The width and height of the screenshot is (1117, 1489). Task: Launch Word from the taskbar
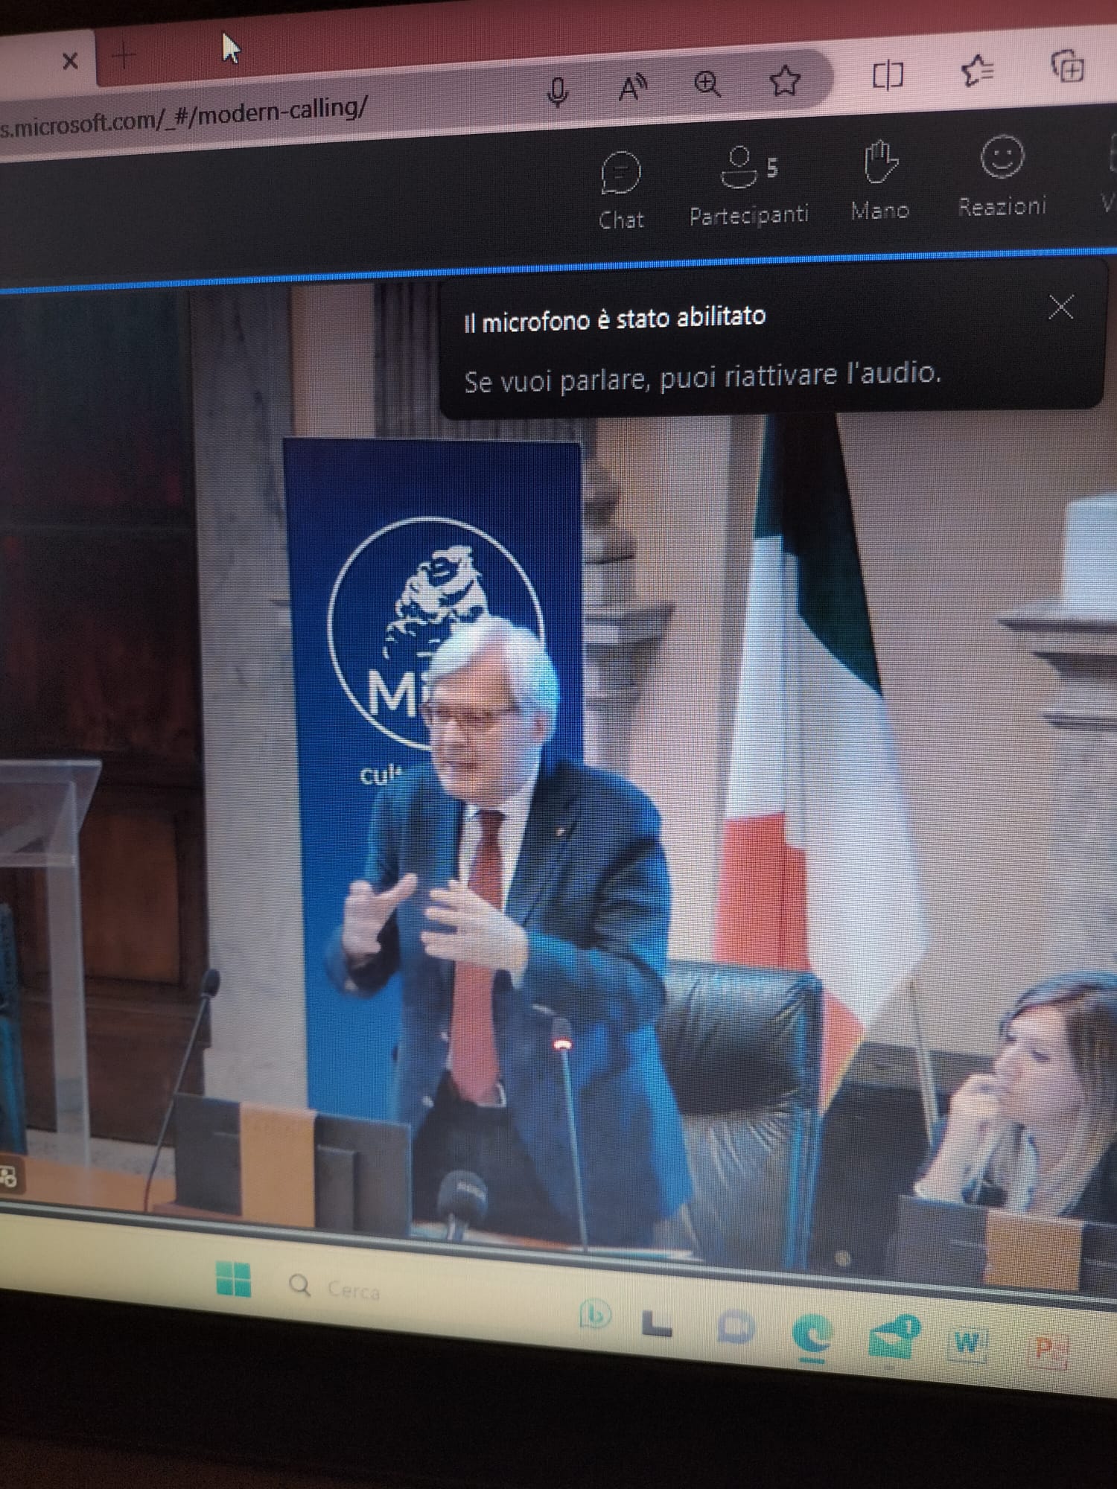966,1344
